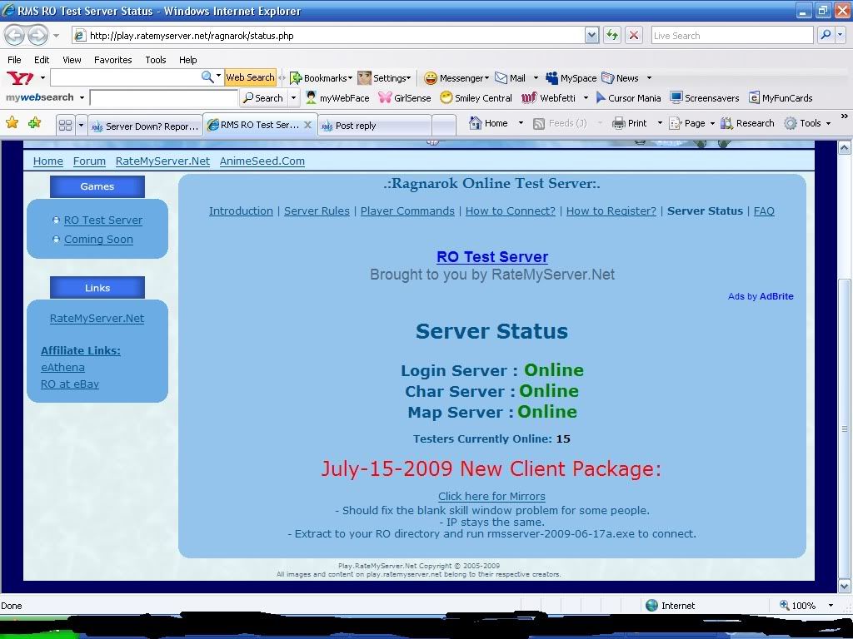Click the new empty tab button

pyautogui.click(x=444, y=126)
